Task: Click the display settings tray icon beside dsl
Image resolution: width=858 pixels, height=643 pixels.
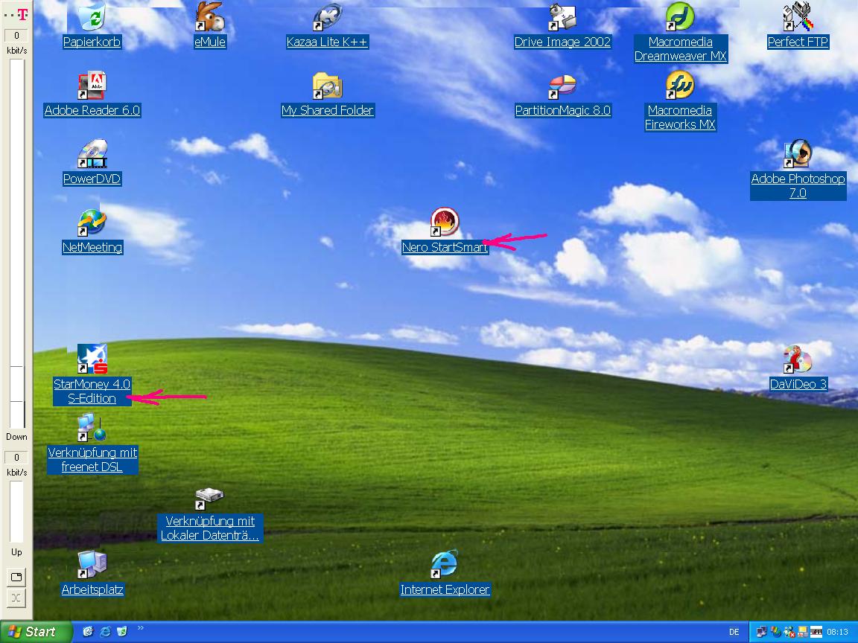Action: [803, 632]
